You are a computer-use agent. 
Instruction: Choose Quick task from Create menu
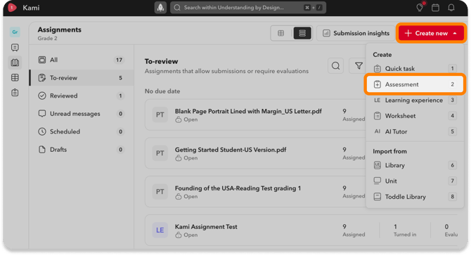pos(415,68)
